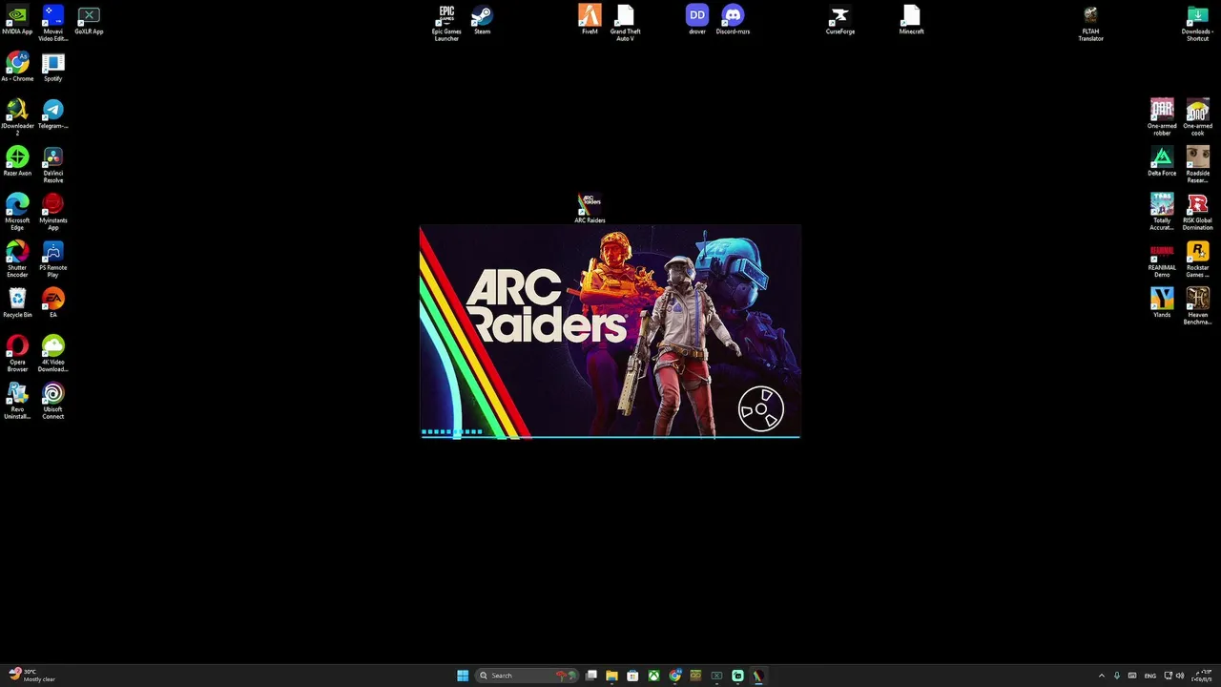Switch to Chrome on the taskbar
Screen dimensions: 1221x687
tap(674, 676)
